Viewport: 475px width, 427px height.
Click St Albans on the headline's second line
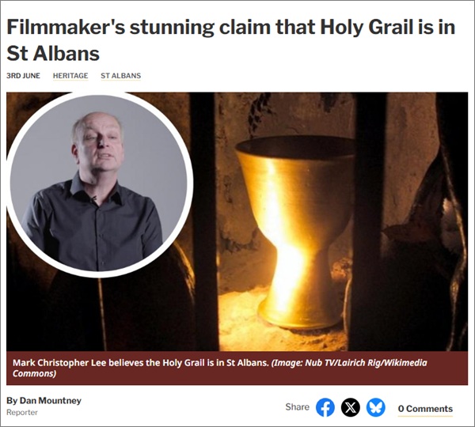pos(53,54)
